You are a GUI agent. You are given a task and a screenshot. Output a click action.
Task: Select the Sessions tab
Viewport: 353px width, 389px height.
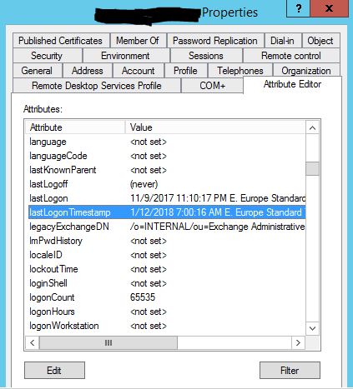point(206,56)
